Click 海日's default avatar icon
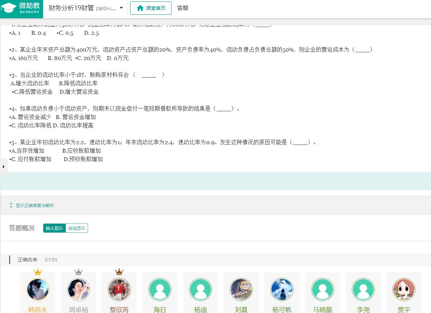 click(160, 289)
